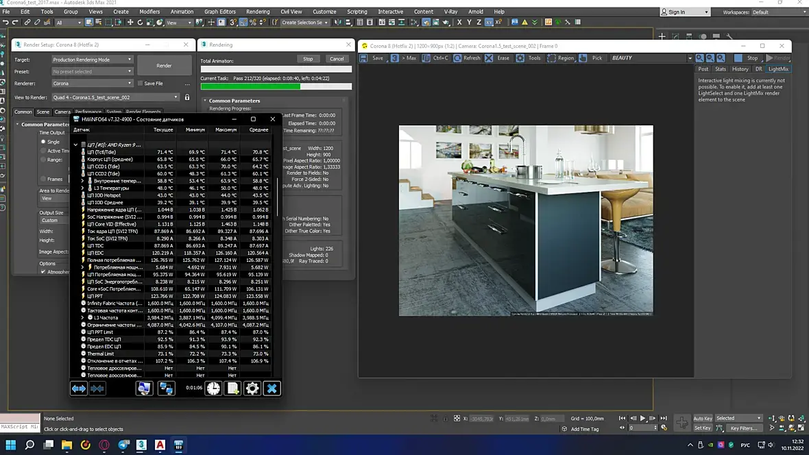Enable the Save File checkbox

click(x=140, y=84)
